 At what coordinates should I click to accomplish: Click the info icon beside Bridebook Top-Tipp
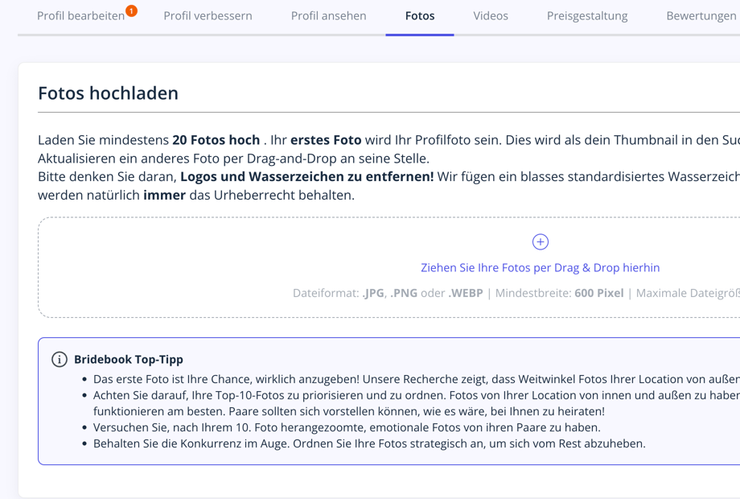[x=60, y=360]
